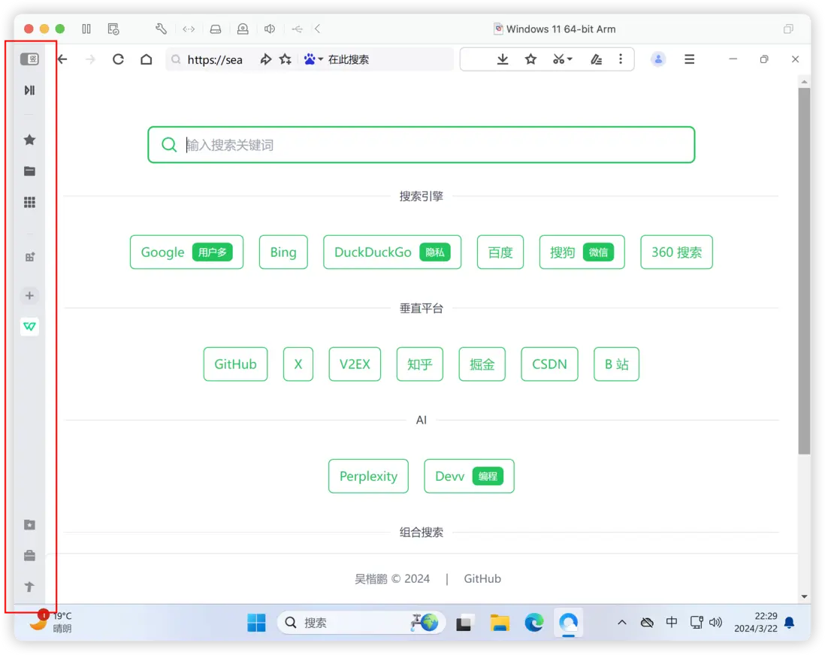The image size is (825, 655).
Task: Open the folder icon in the sidebar
Action: pyautogui.click(x=29, y=171)
